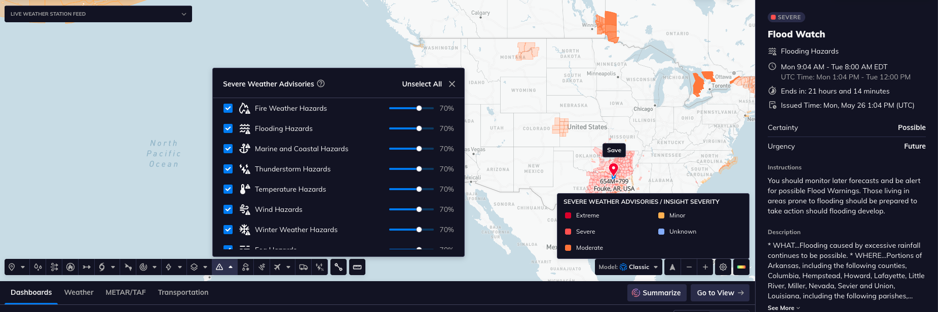The width and height of the screenshot is (938, 312).
Task: Click Unselect All in advisories panel
Action: (422, 84)
